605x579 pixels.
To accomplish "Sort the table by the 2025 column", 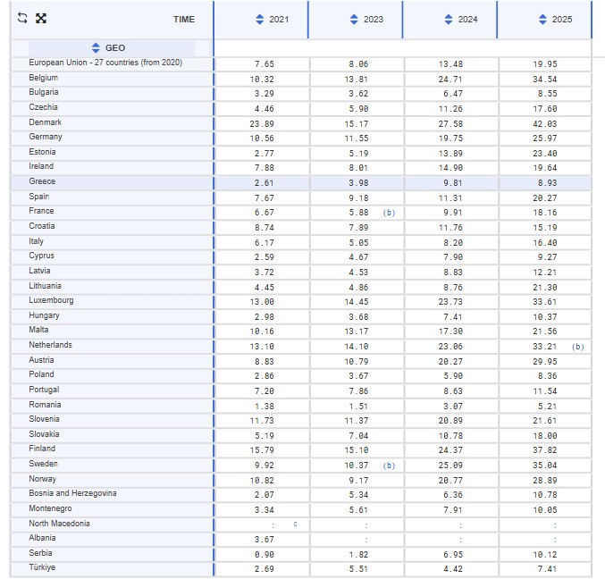I will (543, 20).
